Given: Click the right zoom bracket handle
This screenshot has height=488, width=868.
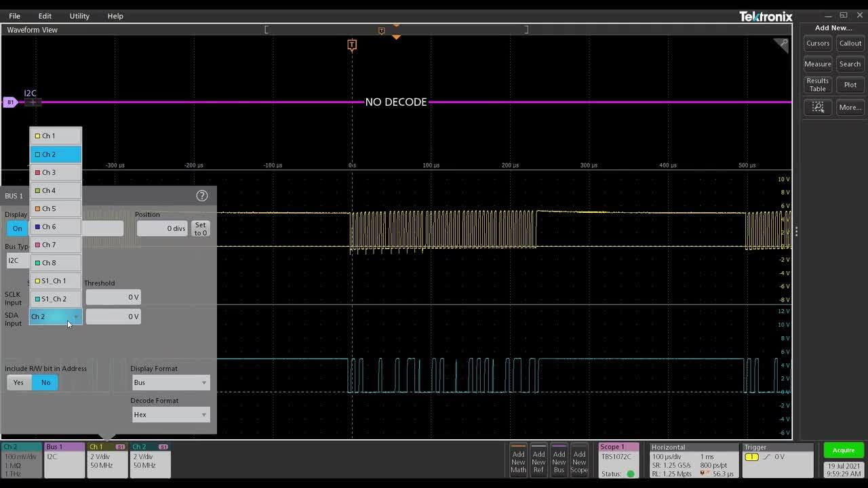Looking at the screenshot, I should pyautogui.click(x=526, y=29).
